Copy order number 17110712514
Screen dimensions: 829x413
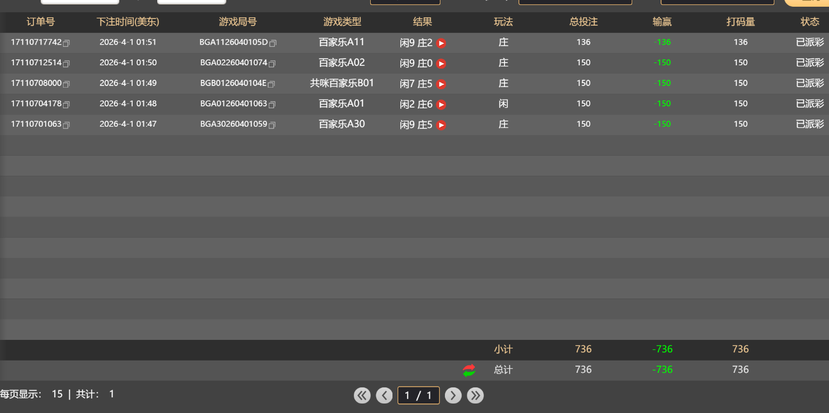[66, 64]
